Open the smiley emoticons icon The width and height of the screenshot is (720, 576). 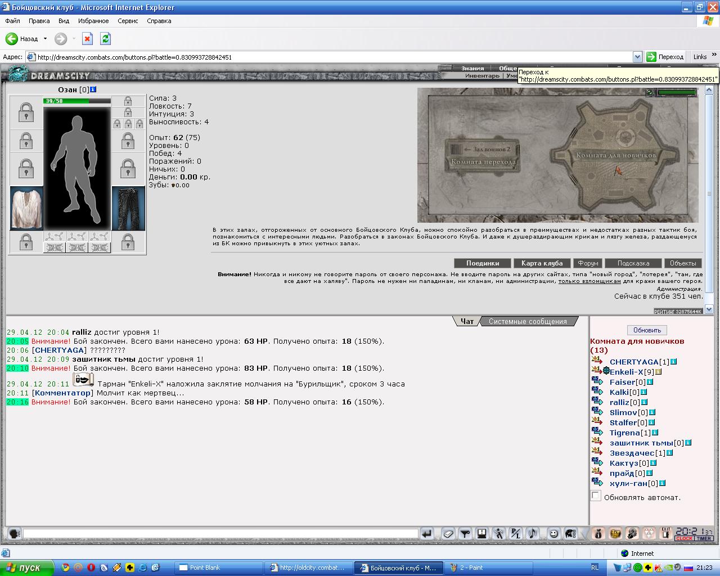click(554, 533)
